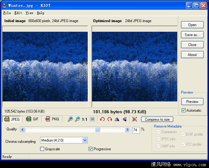209x168 pixels.
Task: Close the RIOT window via red X
Action: pyautogui.click(x=203, y=6)
